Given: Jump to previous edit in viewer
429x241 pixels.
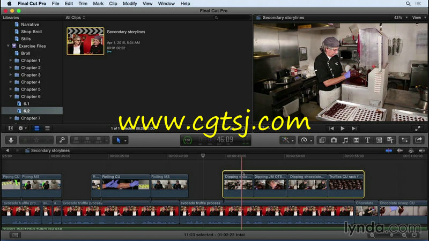Looking at the screenshot, I should (x=331, y=129).
